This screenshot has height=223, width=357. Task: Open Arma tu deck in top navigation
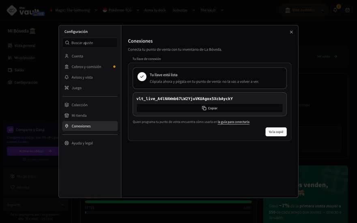point(155,10)
